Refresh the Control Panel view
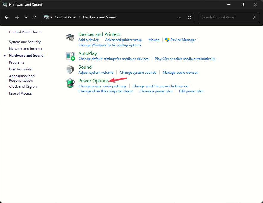 (189, 17)
